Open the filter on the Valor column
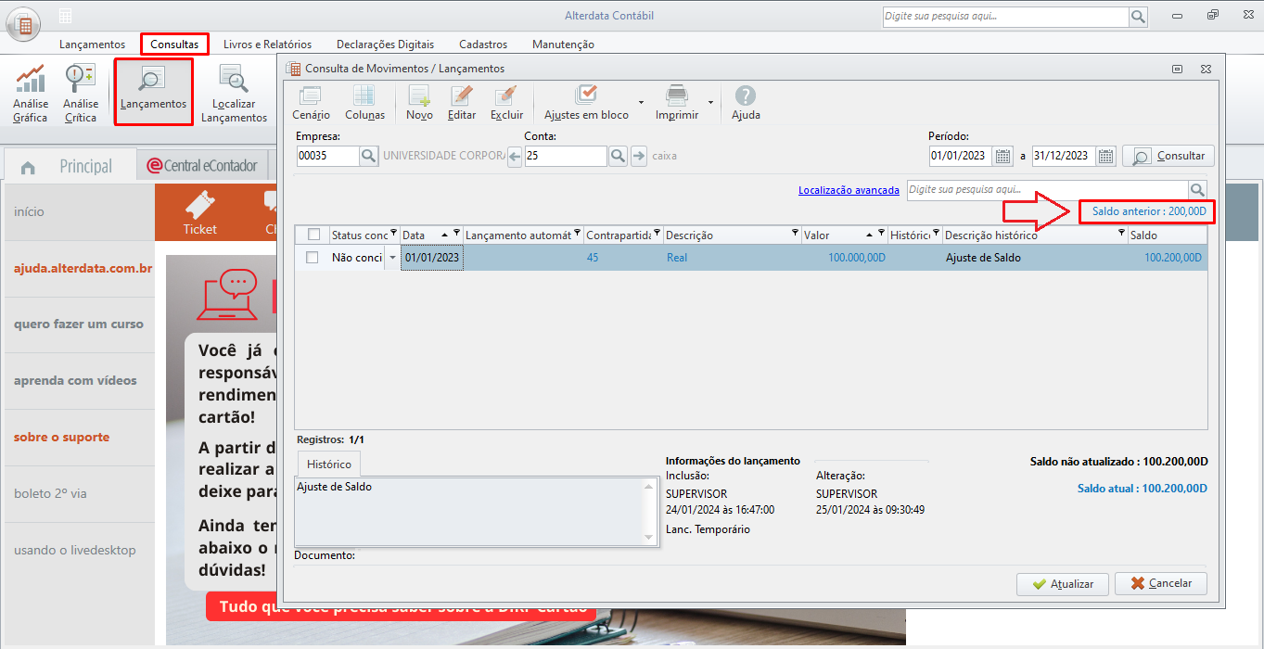 881,233
